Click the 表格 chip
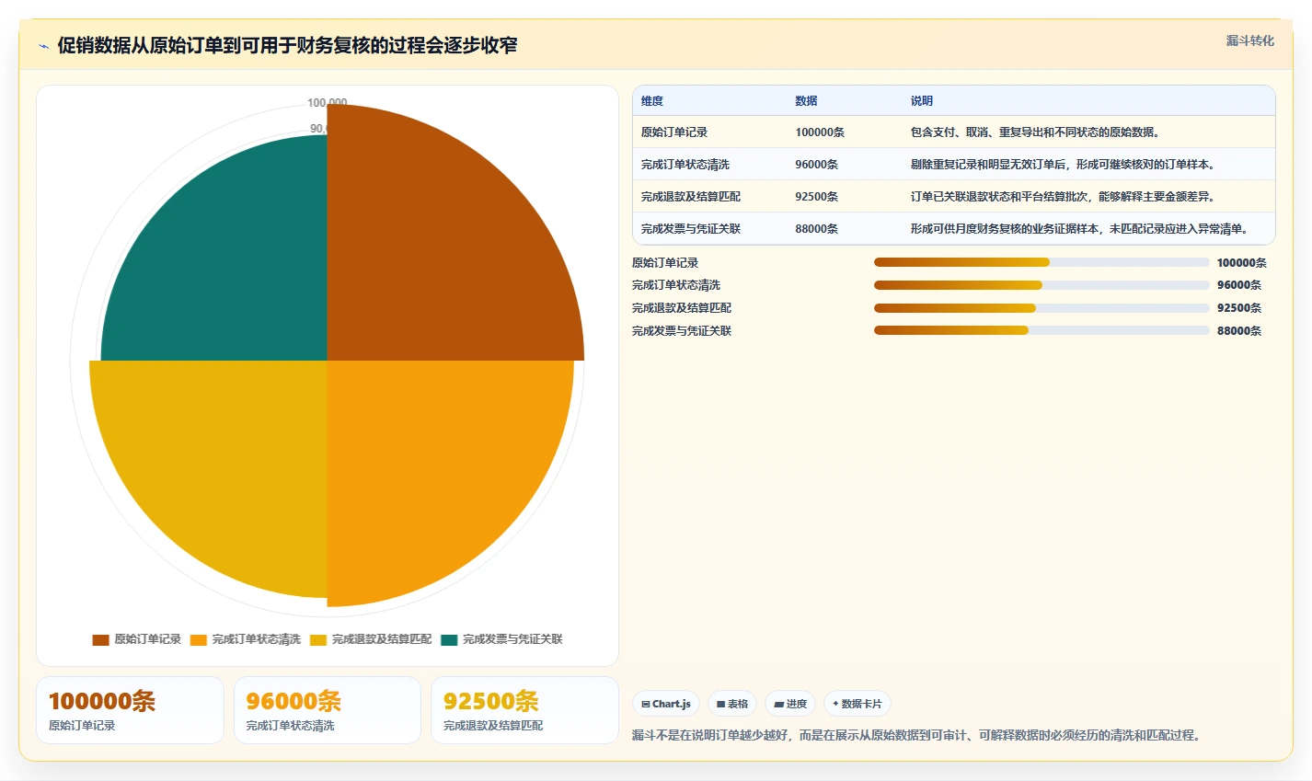1312x781 pixels. 732,704
